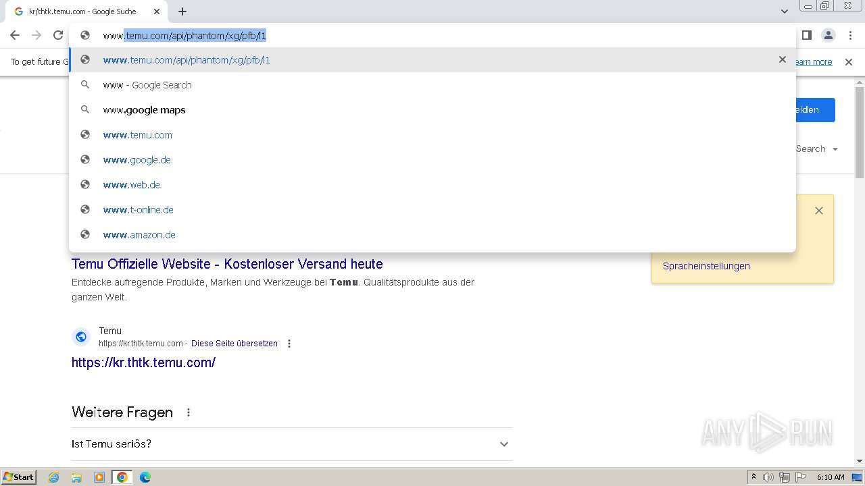Screen dimensions: 865x486
Task: Click in the address bar URL field
Action: tap(432, 35)
